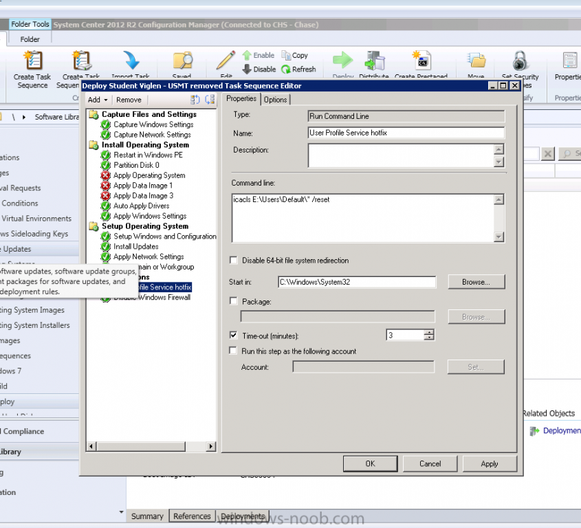Open the Add dropdown menu

tap(96, 100)
